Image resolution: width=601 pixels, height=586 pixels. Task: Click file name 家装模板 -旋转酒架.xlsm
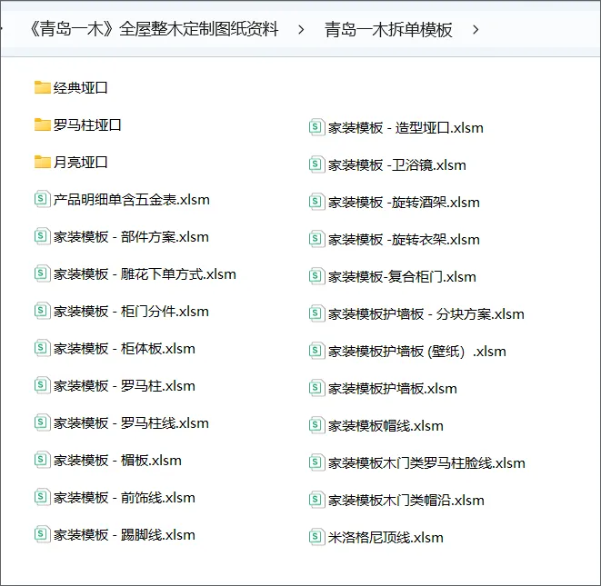coord(404,203)
